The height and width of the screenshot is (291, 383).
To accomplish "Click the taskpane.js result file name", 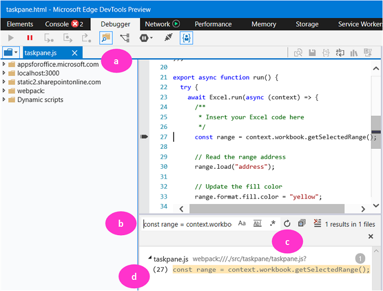I will [x=170, y=259].
